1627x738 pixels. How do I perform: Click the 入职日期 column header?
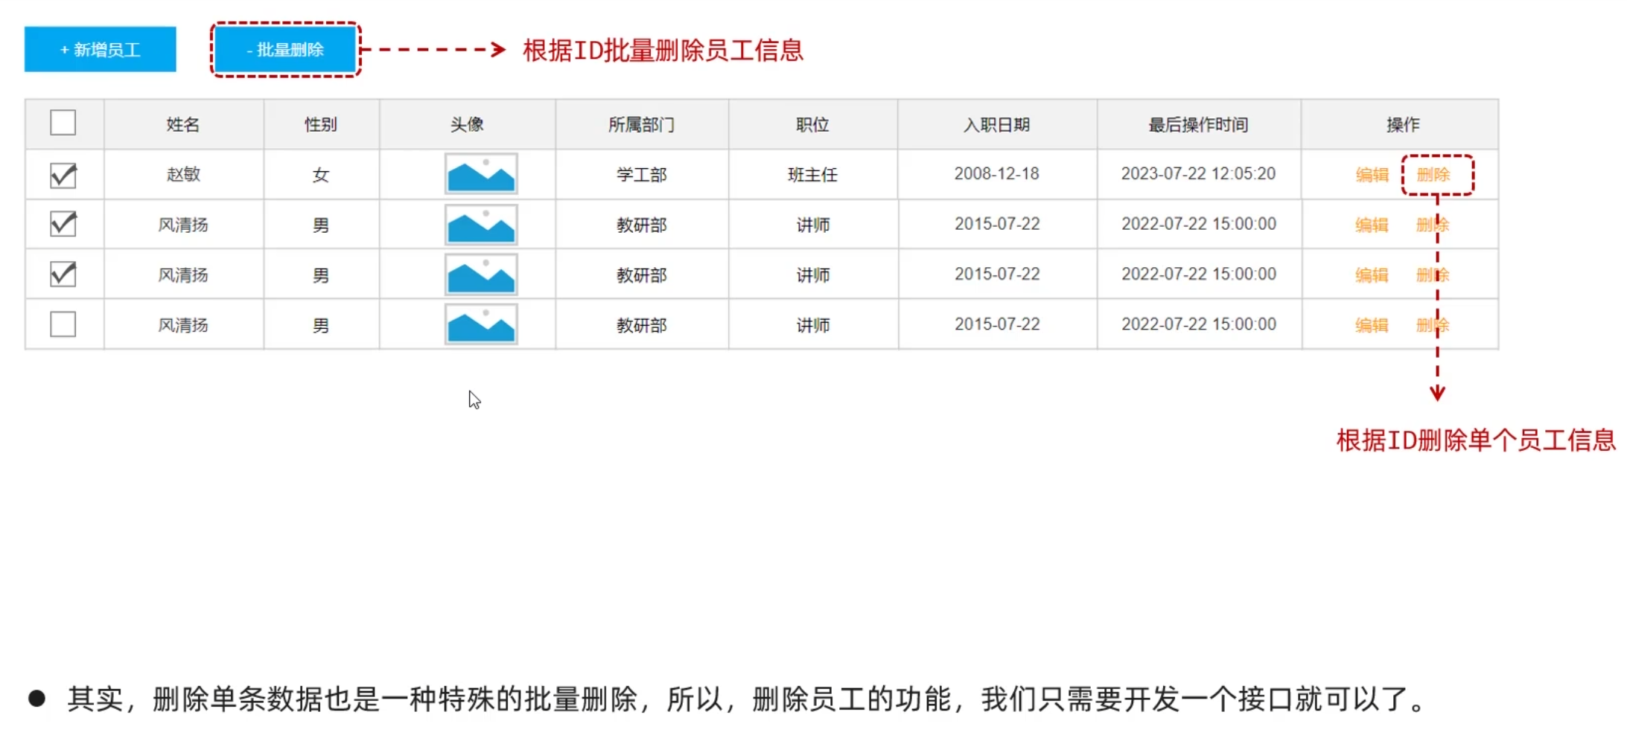(x=996, y=124)
